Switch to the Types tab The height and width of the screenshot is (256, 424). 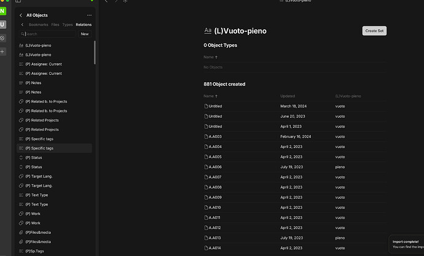[68, 25]
